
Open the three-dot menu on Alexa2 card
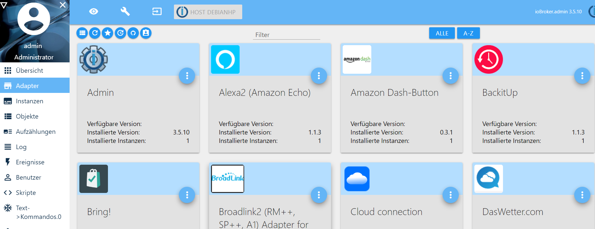319,76
